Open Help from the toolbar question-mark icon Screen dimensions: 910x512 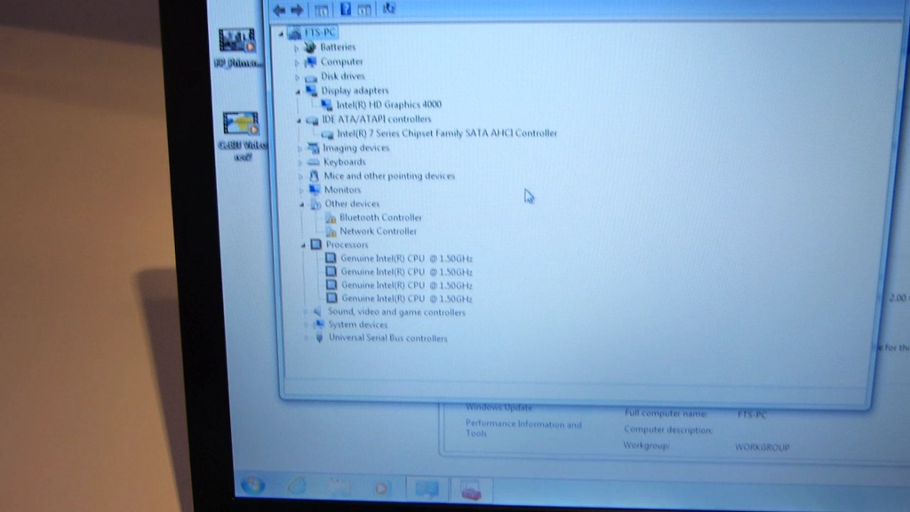click(x=346, y=9)
